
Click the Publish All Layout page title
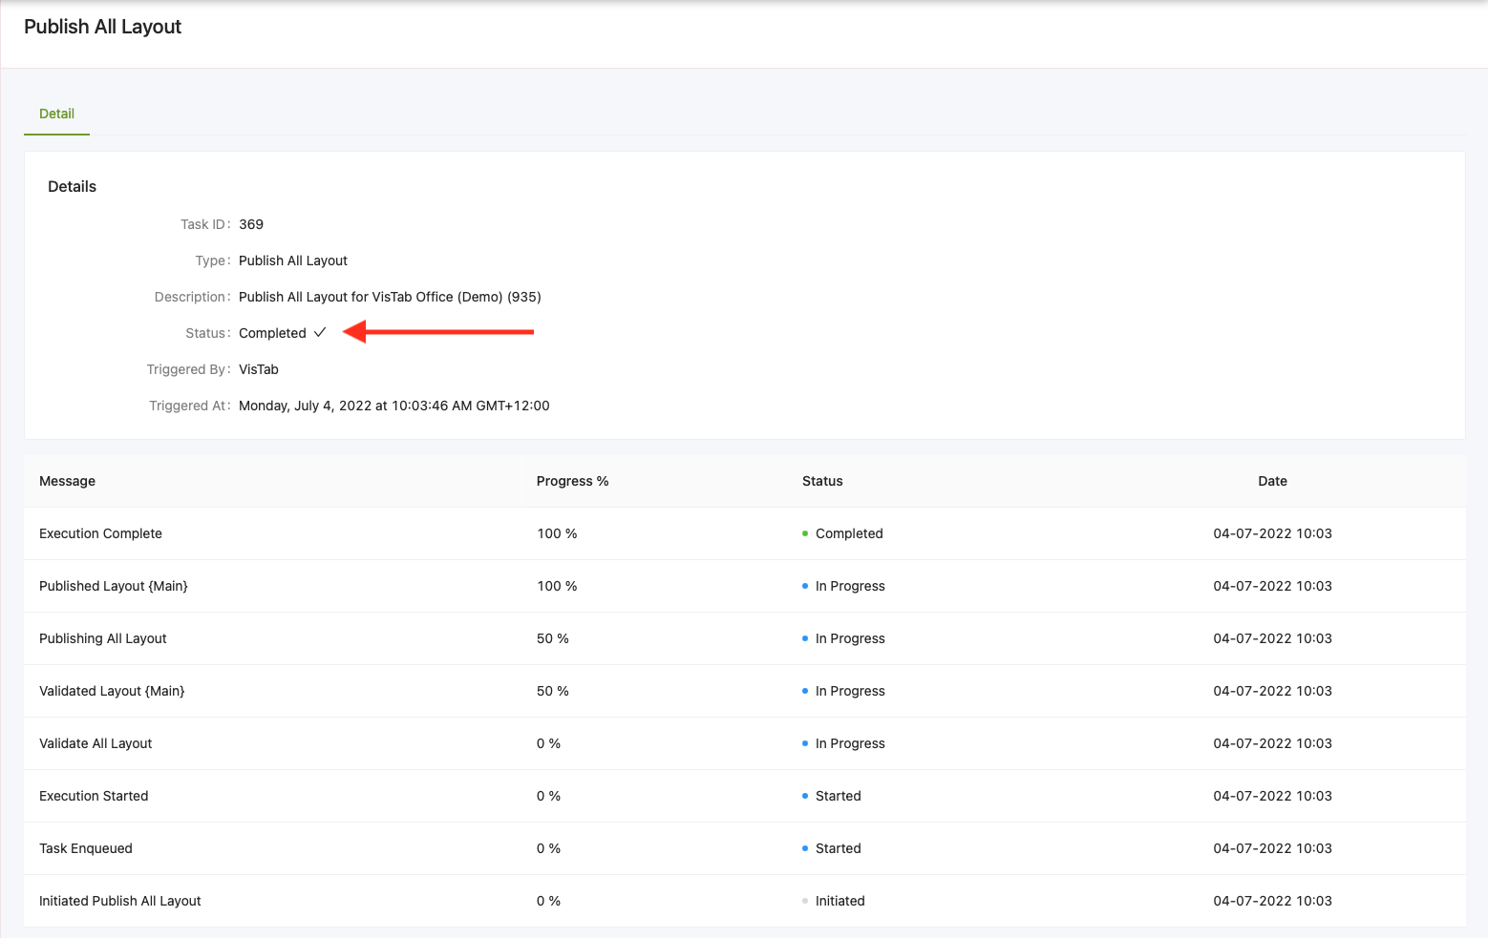102,27
